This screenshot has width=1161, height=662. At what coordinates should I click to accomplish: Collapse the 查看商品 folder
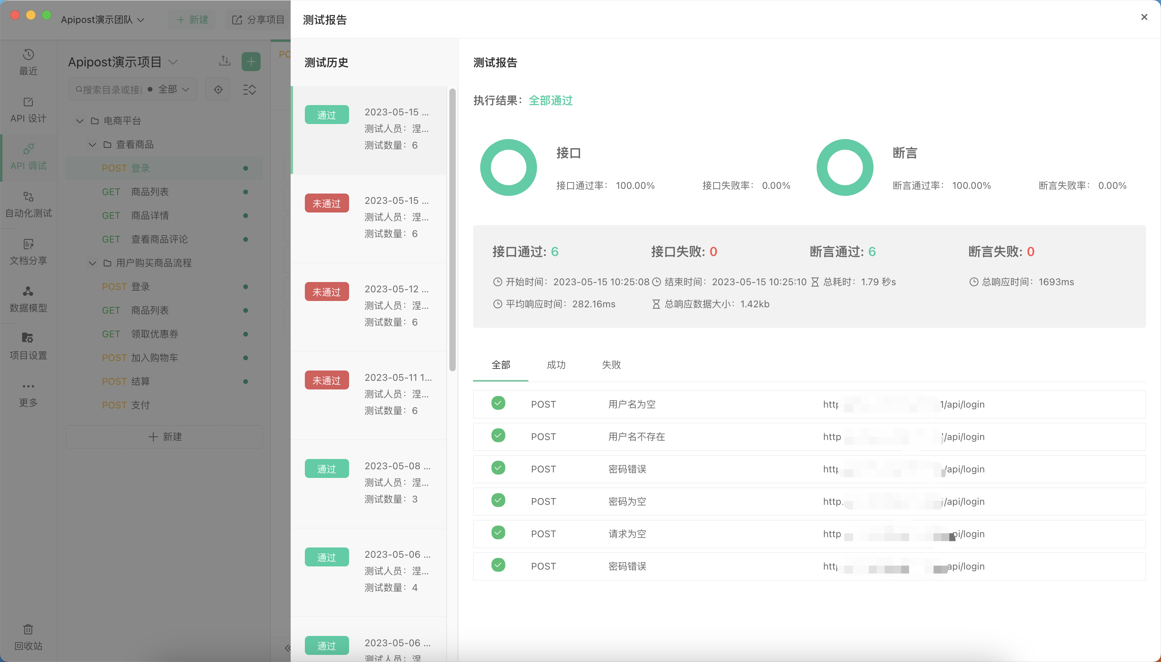click(92, 145)
